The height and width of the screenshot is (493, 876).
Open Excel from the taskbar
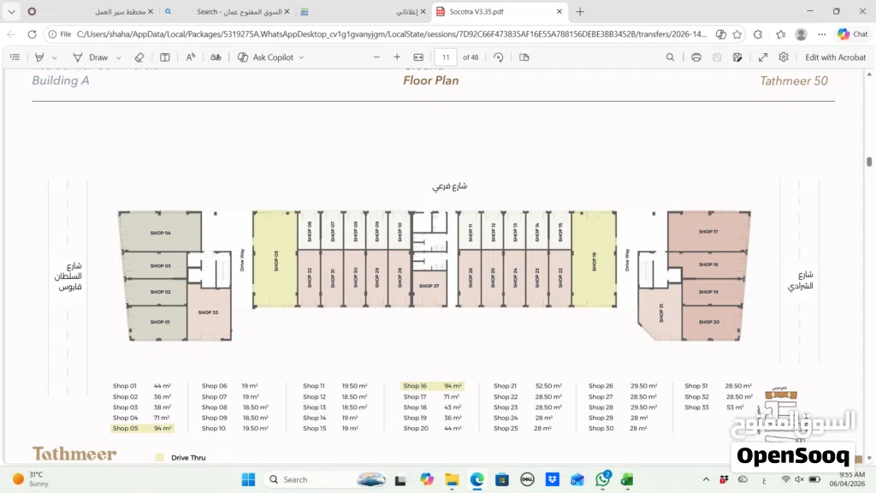pyautogui.click(x=627, y=479)
